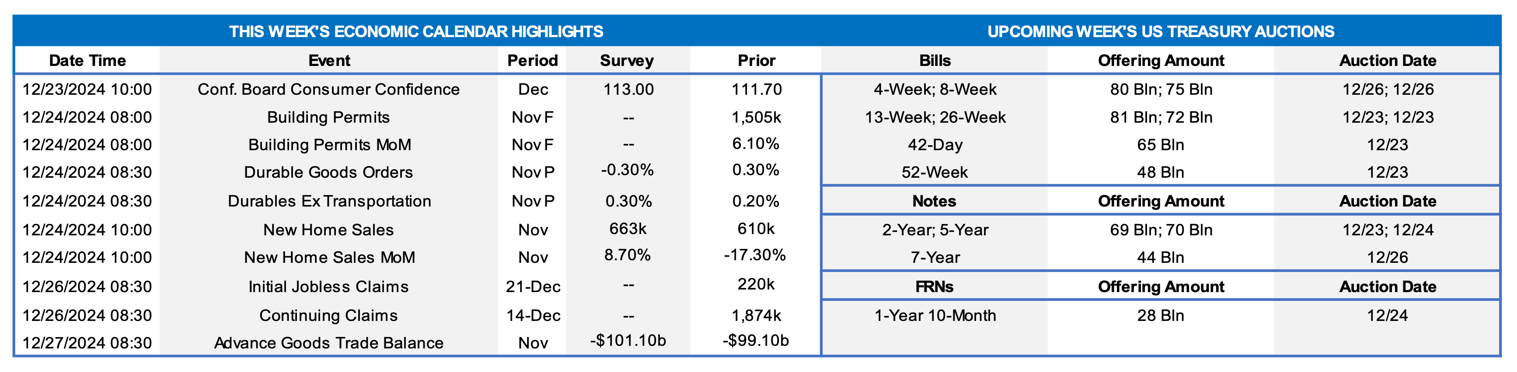1517x372 pixels.
Task: Click the Prior column header
Action: (x=756, y=61)
